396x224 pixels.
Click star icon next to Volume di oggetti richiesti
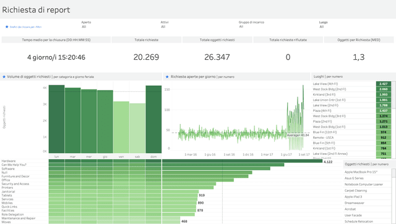4,77
